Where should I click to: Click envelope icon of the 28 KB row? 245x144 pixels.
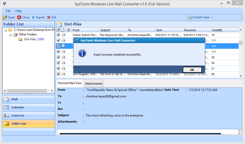(64, 57)
